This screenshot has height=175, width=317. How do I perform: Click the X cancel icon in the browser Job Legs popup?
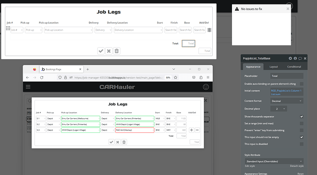point(118,142)
